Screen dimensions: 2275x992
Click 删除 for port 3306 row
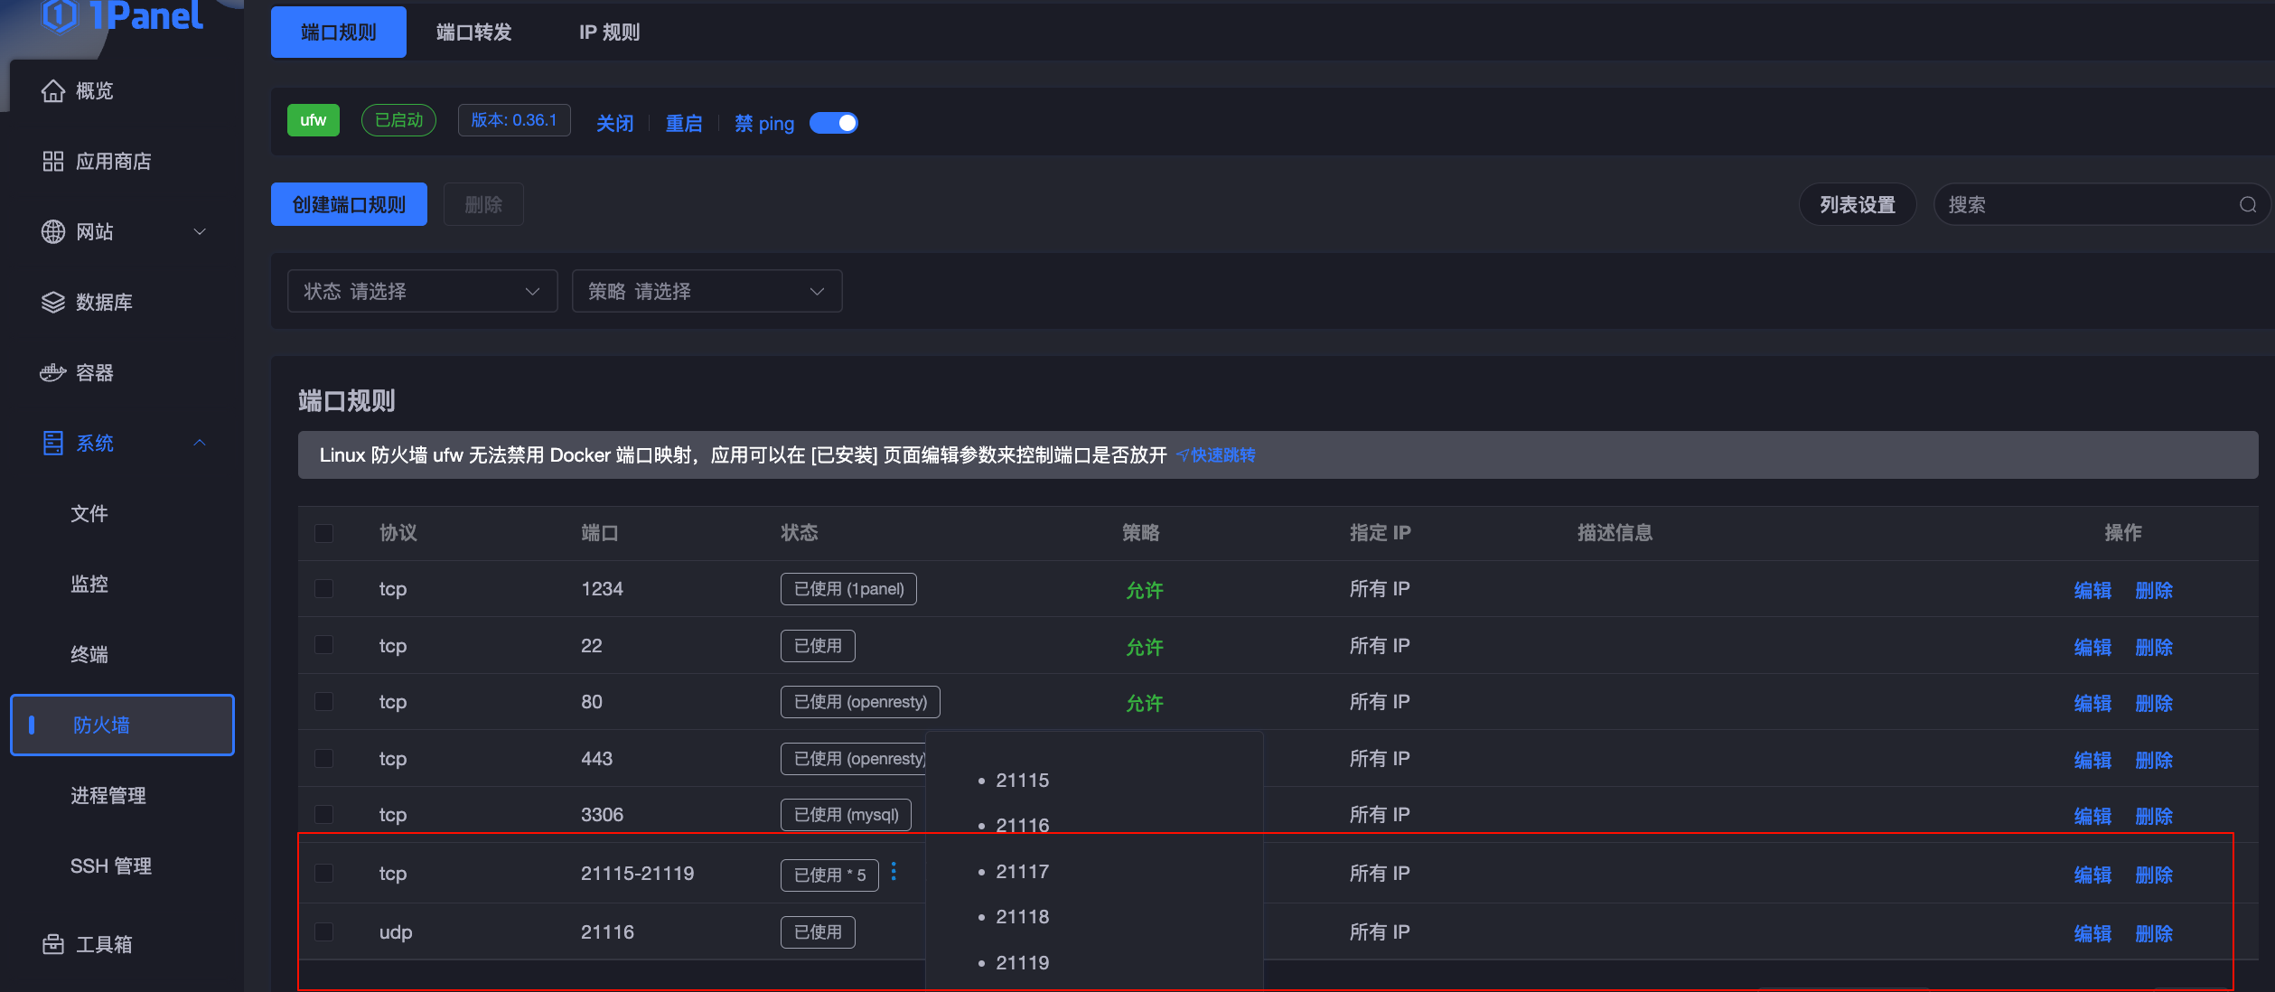[2154, 817]
